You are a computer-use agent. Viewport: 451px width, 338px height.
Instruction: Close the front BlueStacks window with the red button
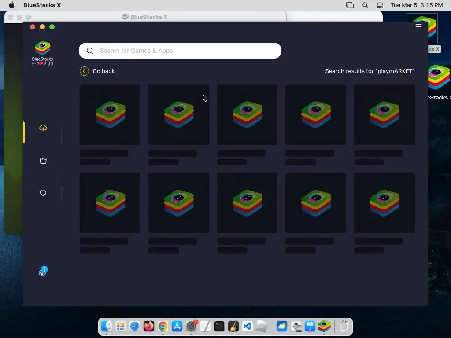pyautogui.click(x=33, y=27)
